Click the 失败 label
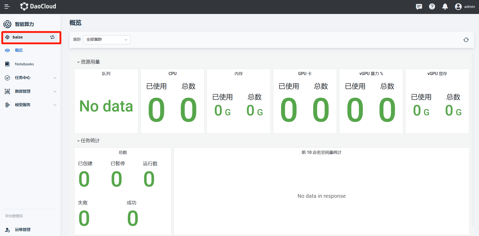The image size is (479, 236). click(83, 203)
